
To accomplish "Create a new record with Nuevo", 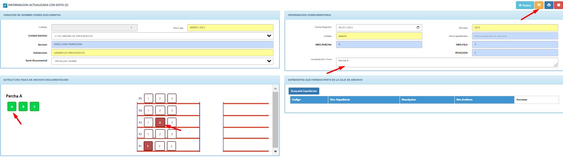I will coord(525,5).
